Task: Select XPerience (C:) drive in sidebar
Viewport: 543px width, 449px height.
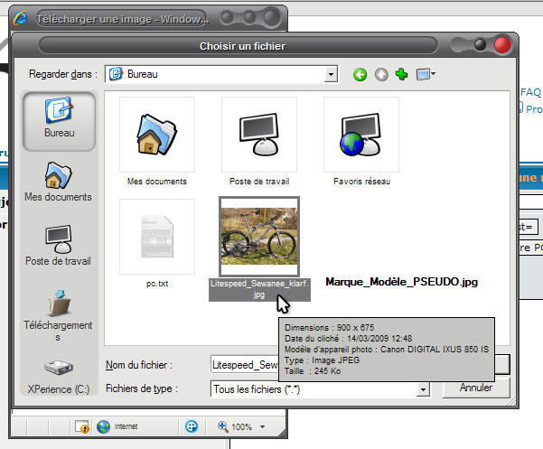Action: (x=58, y=376)
